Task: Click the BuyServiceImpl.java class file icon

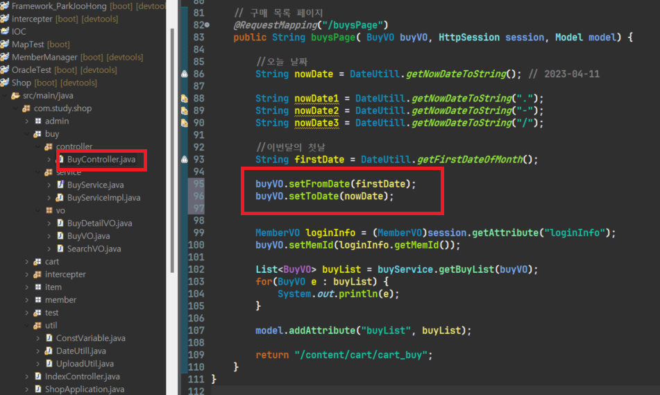Action: [x=60, y=197]
